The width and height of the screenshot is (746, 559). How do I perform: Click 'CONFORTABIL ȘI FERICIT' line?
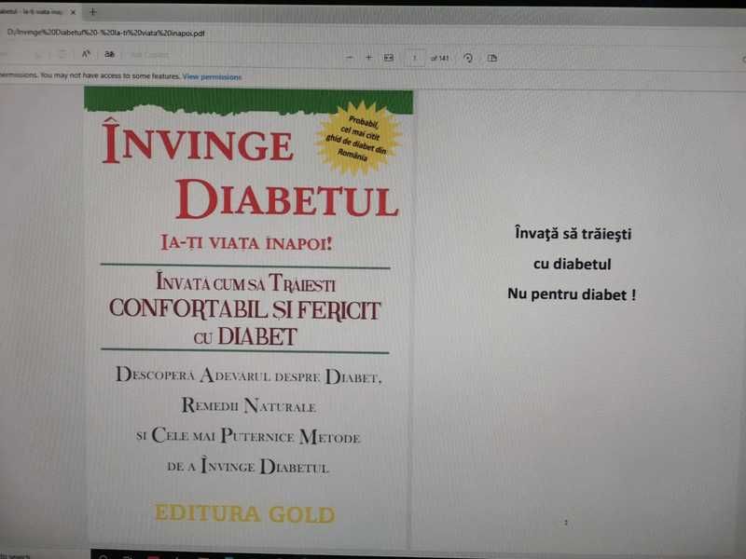coord(244,309)
